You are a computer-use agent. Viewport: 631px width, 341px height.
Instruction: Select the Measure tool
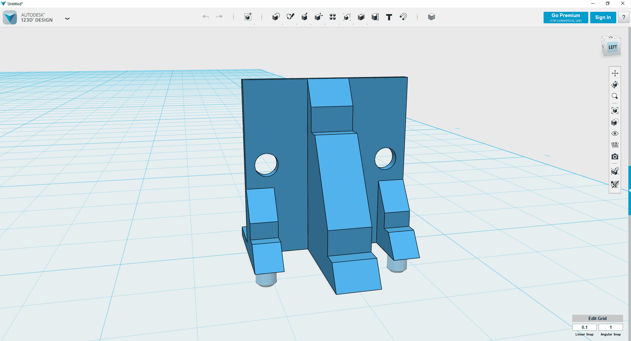(375, 17)
